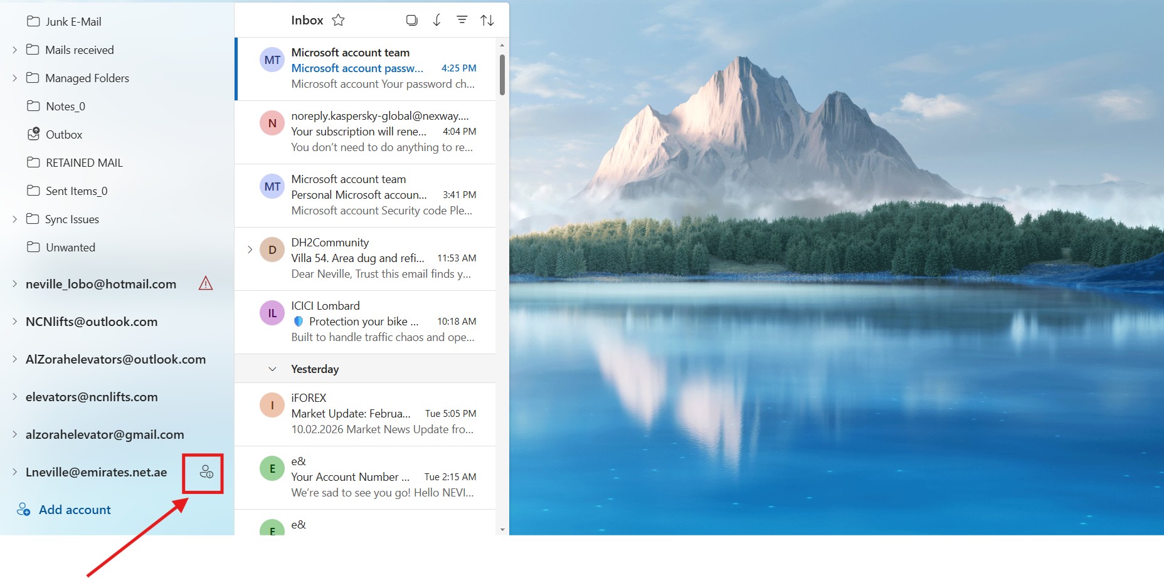Collapse the Yesterday message group
The image size is (1164, 578).
click(272, 369)
